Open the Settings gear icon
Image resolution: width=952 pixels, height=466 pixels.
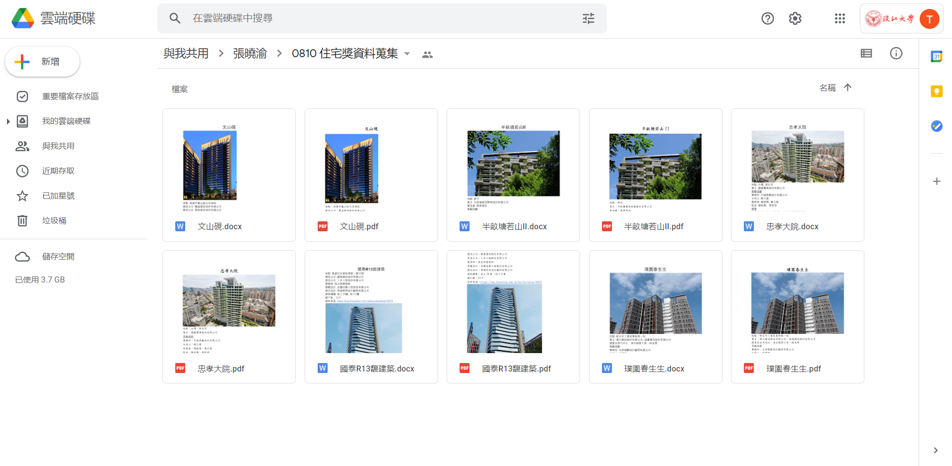tap(795, 18)
